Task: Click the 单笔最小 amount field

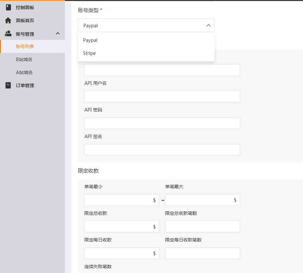Action: click(x=122, y=200)
